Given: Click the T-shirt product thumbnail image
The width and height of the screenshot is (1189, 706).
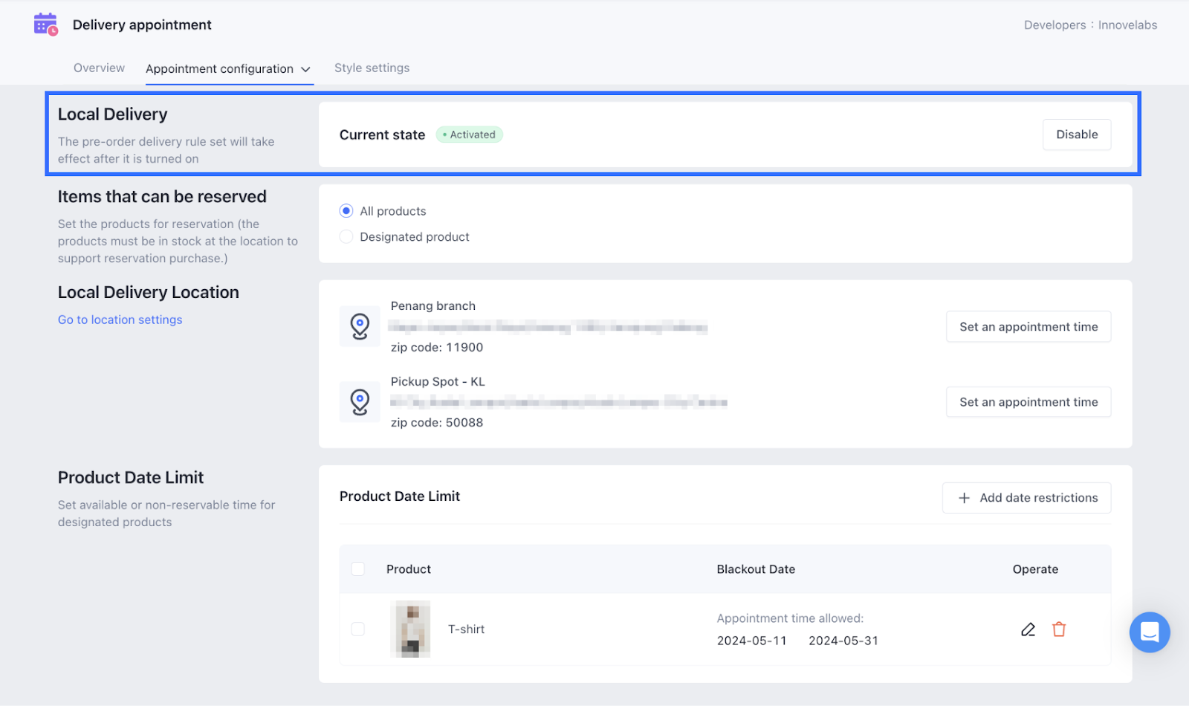Looking at the screenshot, I should [410, 629].
